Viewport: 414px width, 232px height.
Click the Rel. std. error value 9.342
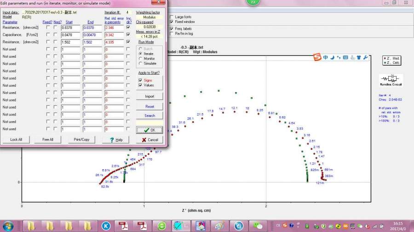[x=114, y=35]
